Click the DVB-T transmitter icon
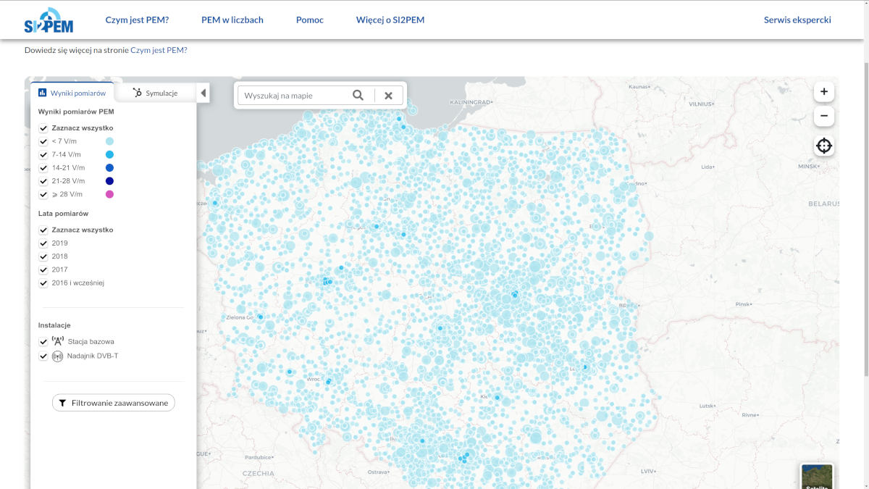Image resolution: width=869 pixels, height=489 pixels. pyautogui.click(x=58, y=356)
